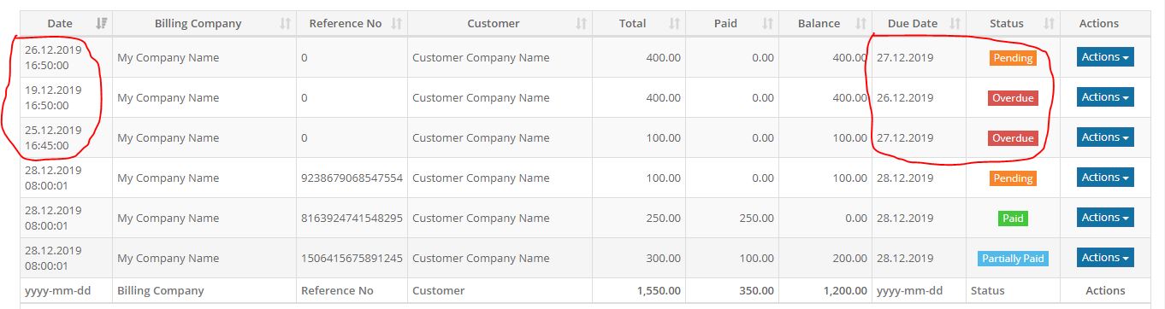This screenshot has height=309, width=1165.
Task: Open Actions dropdown for Partially Paid invoice
Action: click(x=1105, y=258)
